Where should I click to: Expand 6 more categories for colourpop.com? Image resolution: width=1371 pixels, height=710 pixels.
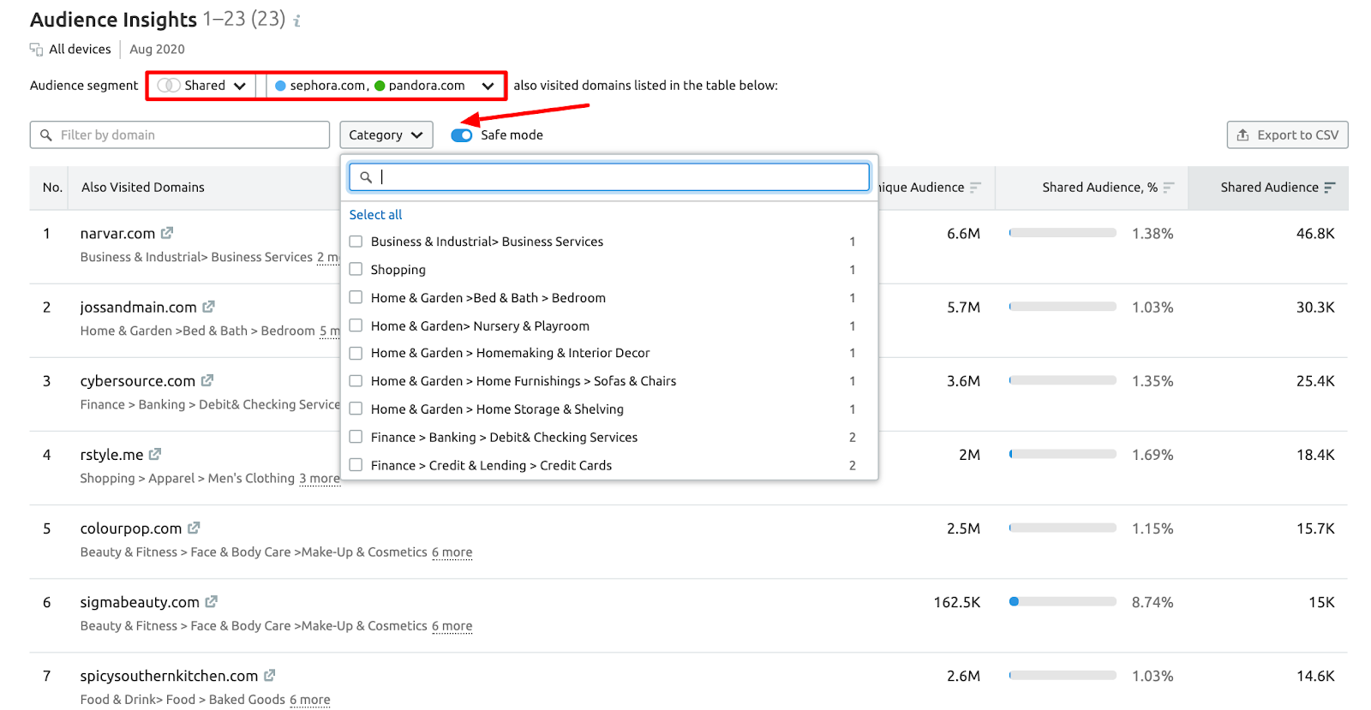[452, 552]
